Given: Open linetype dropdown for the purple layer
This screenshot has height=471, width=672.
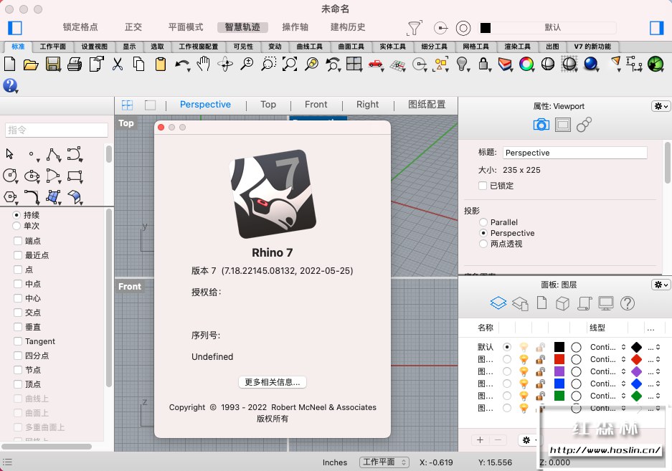Looking at the screenshot, I should tap(607, 371).
